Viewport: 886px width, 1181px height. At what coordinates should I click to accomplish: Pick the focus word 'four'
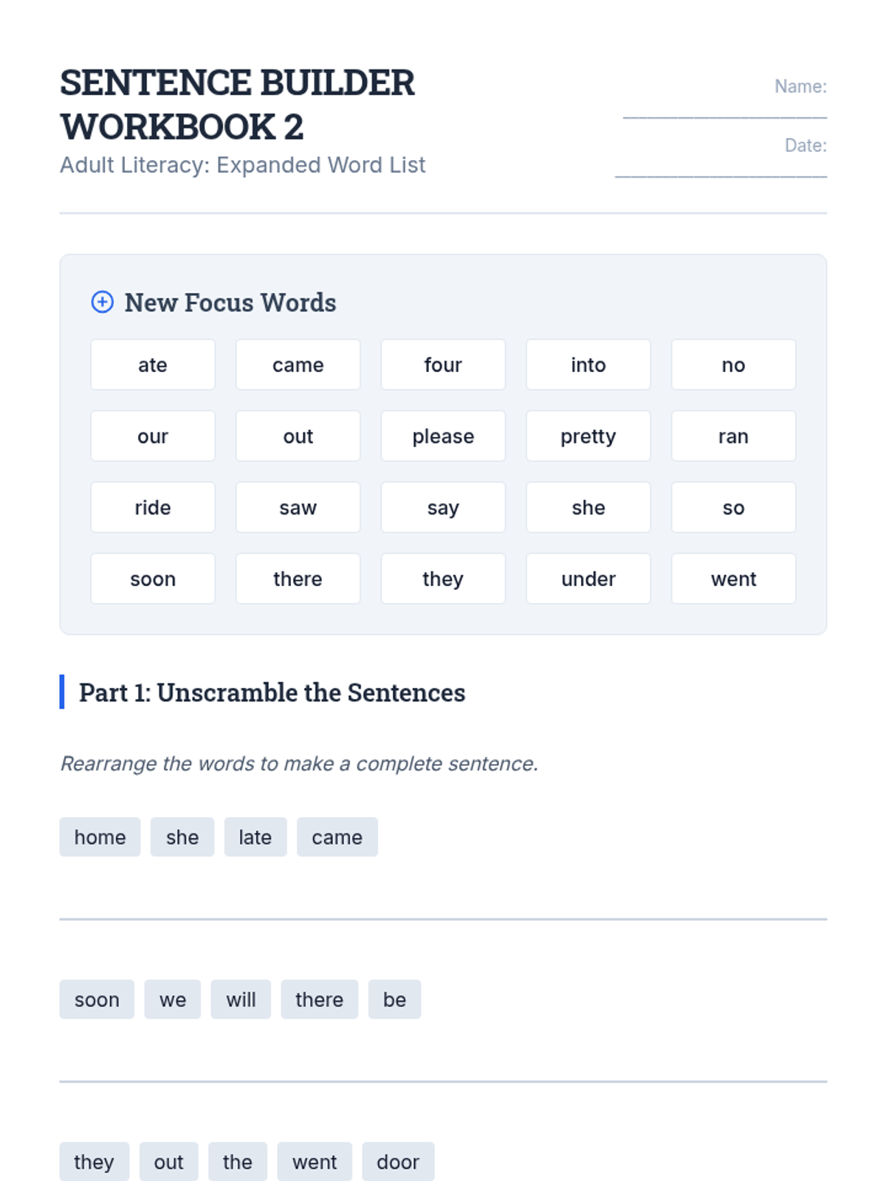pyautogui.click(x=443, y=365)
